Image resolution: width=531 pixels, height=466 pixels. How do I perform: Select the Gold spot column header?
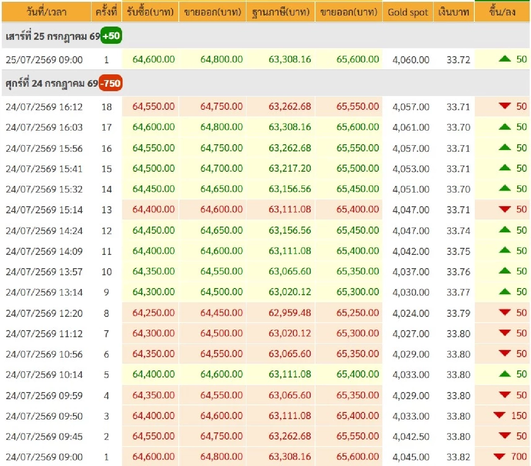[408, 12]
